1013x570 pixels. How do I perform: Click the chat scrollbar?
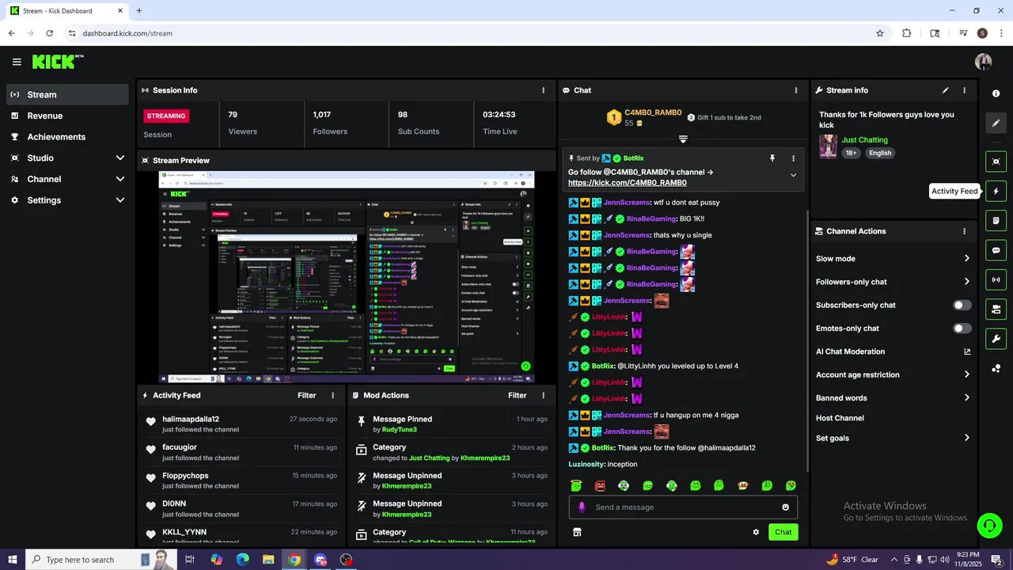(x=807, y=340)
